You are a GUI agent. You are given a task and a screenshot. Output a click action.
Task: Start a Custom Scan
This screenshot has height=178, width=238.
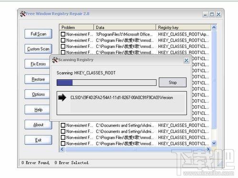(x=38, y=49)
